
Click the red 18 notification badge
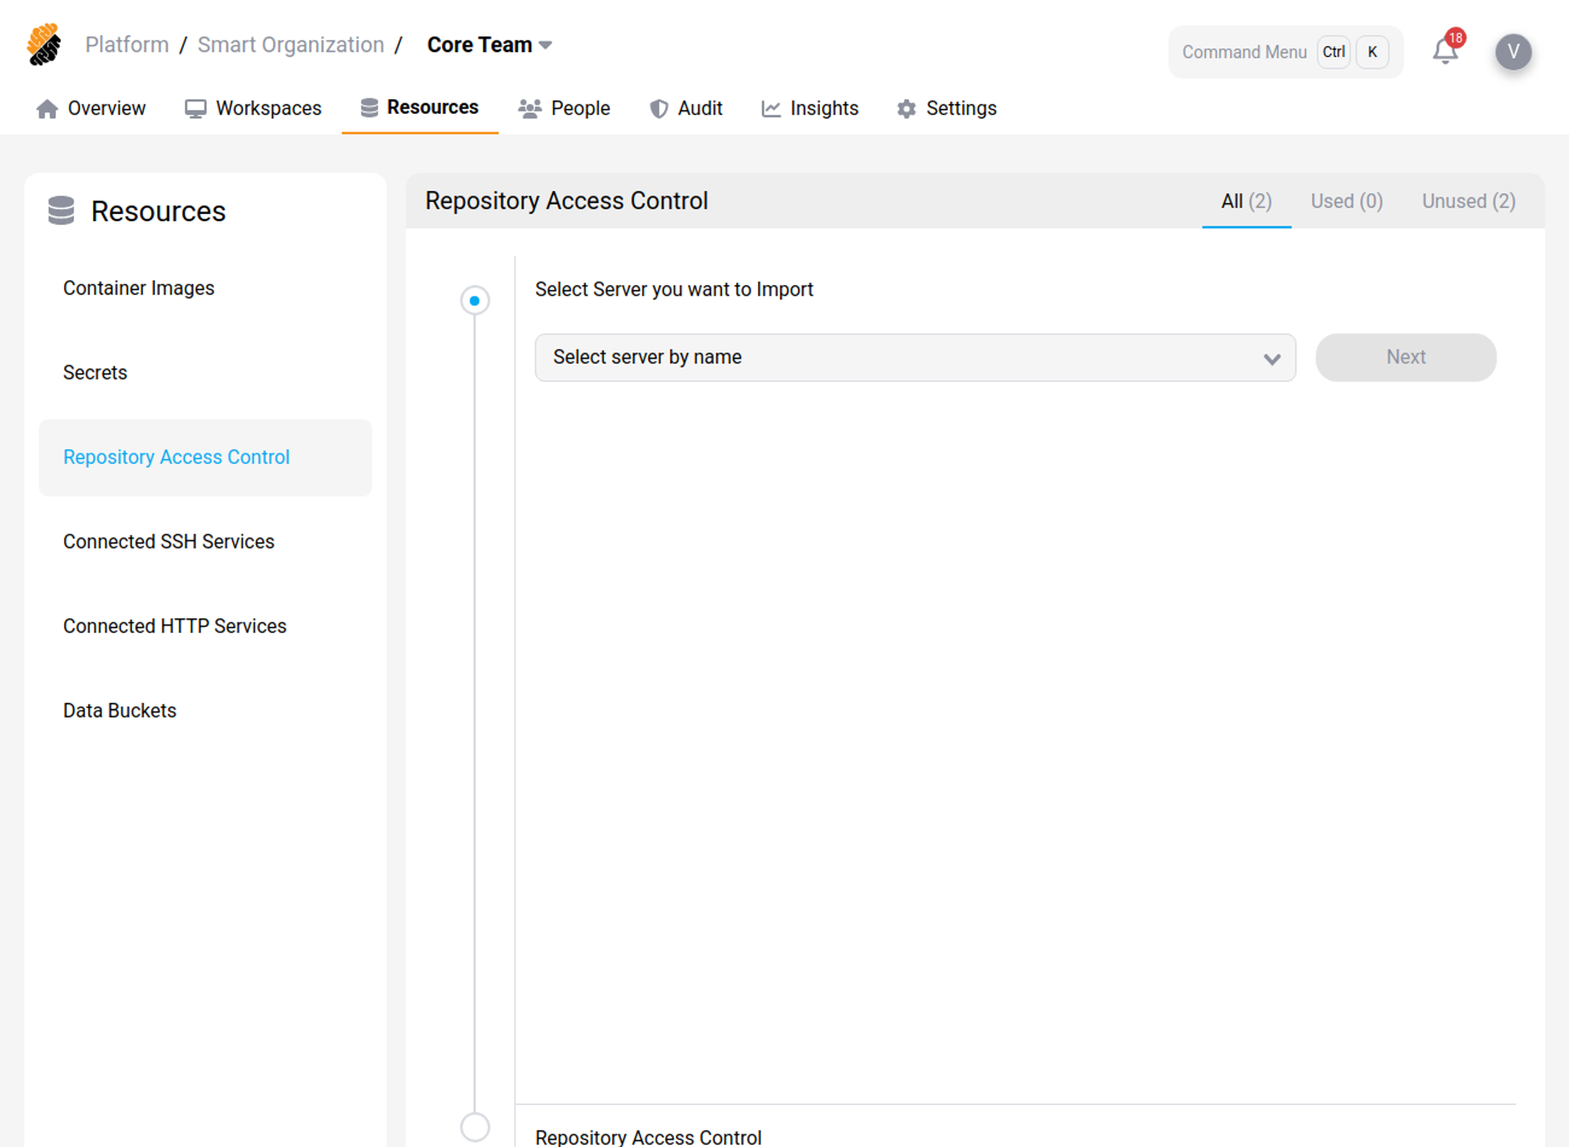pos(1455,37)
